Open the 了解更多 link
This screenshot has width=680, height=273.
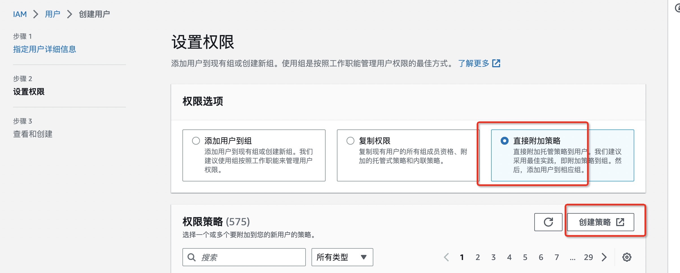pos(474,63)
